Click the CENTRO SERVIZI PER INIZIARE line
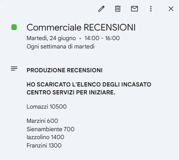 coord(71,92)
